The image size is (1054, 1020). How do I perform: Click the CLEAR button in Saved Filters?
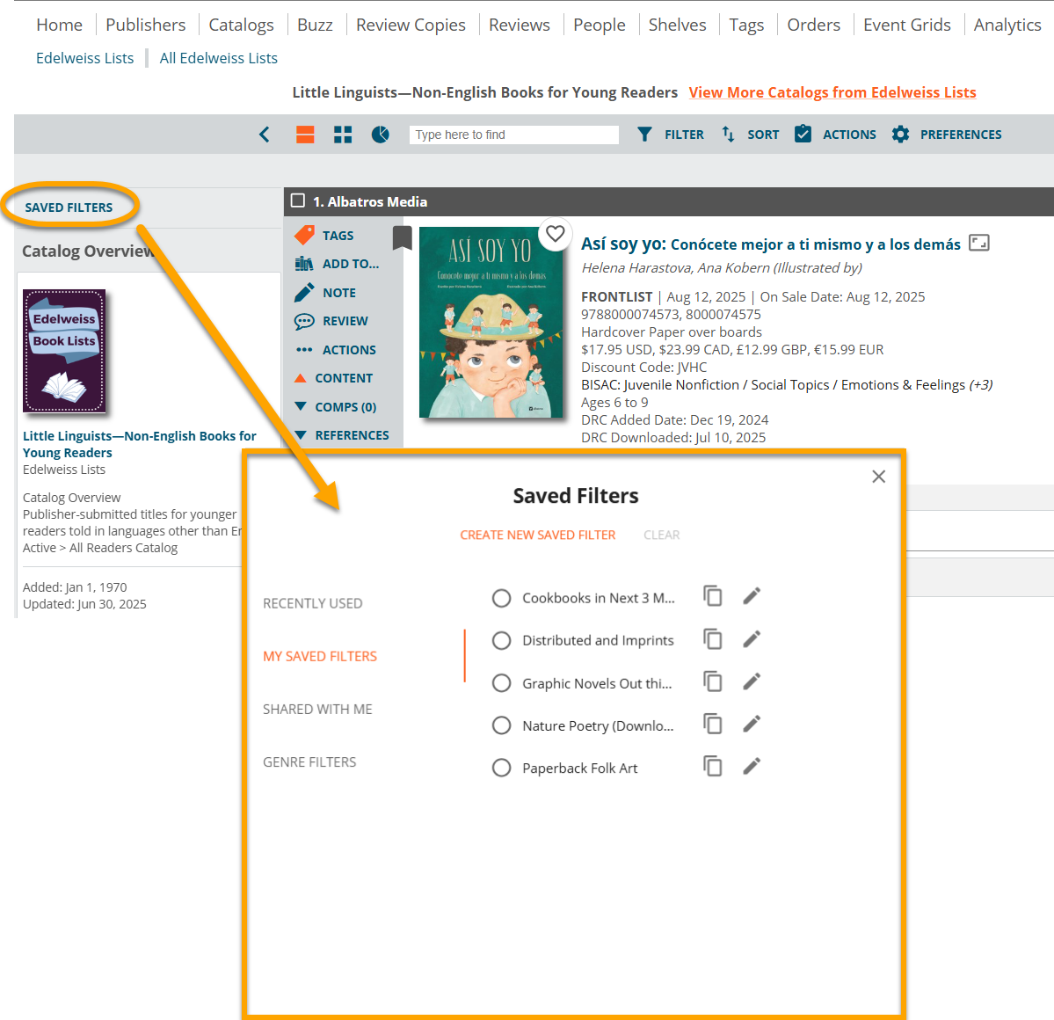(661, 535)
